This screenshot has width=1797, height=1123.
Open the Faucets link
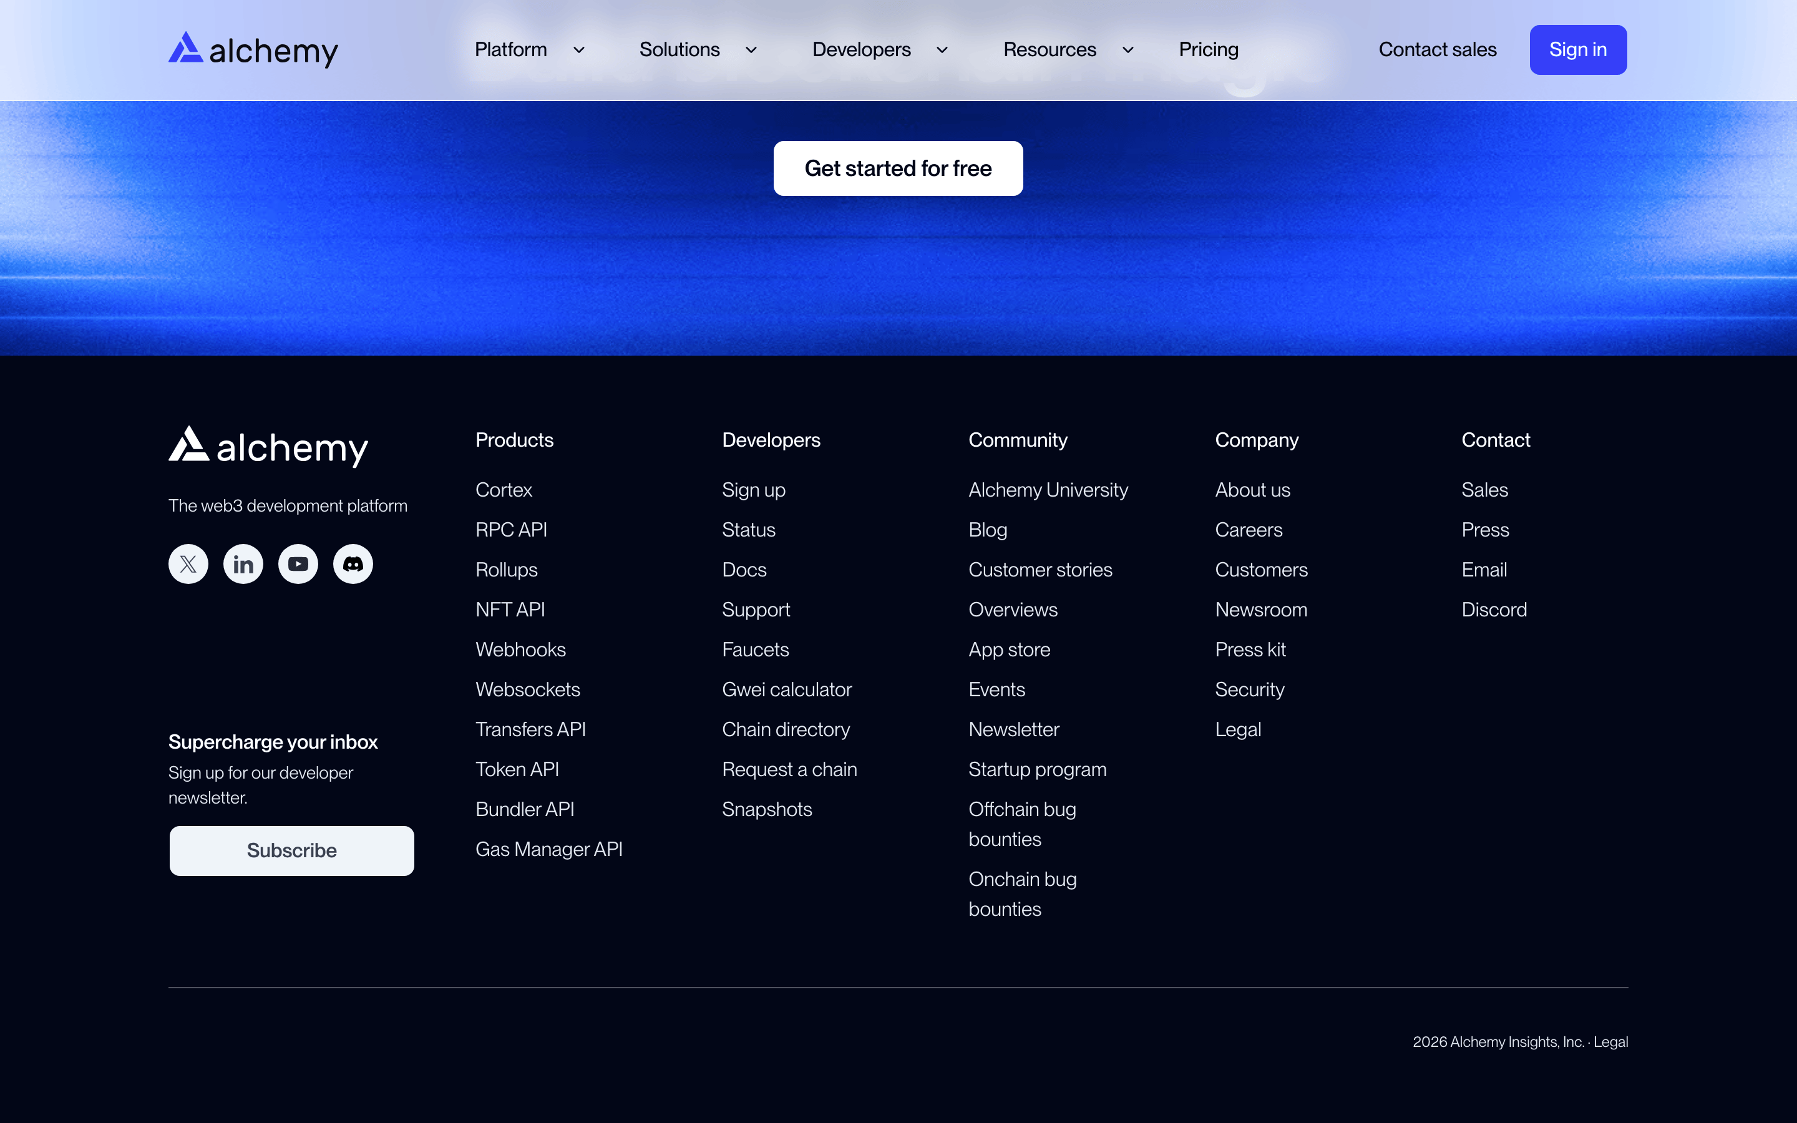(755, 649)
